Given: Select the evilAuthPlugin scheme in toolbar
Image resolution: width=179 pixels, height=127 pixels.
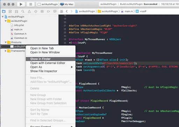Looking at the screenshot, I should pyautogui.click(x=48, y=4).
